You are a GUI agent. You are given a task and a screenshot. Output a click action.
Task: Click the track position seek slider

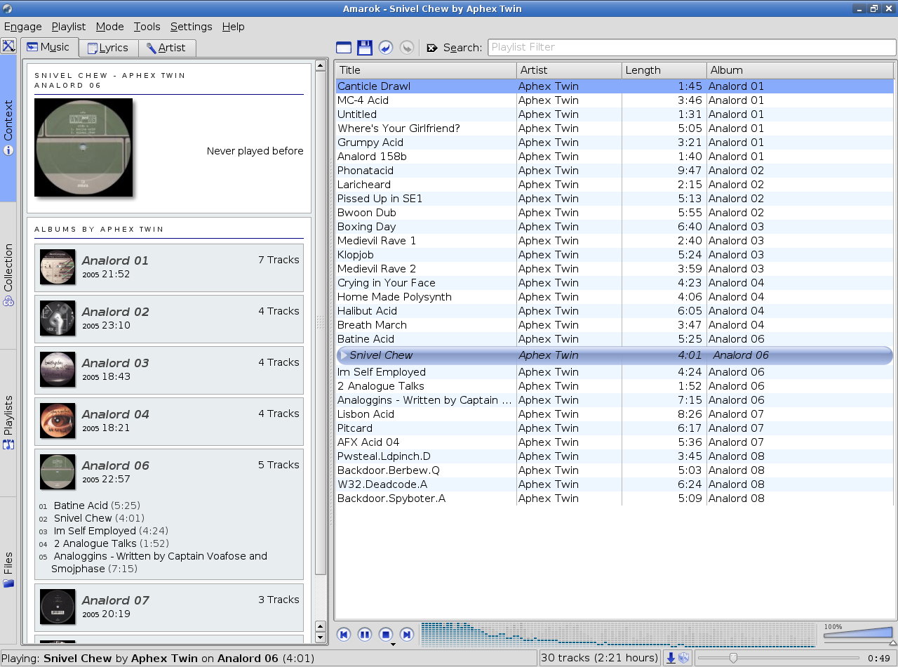[x=779, y=658]
